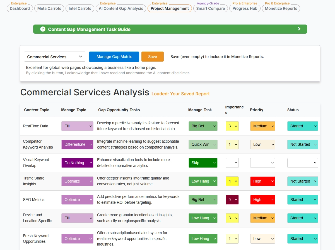
Task: Switch to the Meta Carrots tab
Action: pos(49,8)
